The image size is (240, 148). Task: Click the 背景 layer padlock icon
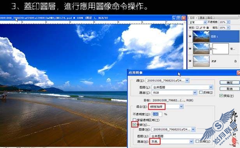[x=235, y=61]
